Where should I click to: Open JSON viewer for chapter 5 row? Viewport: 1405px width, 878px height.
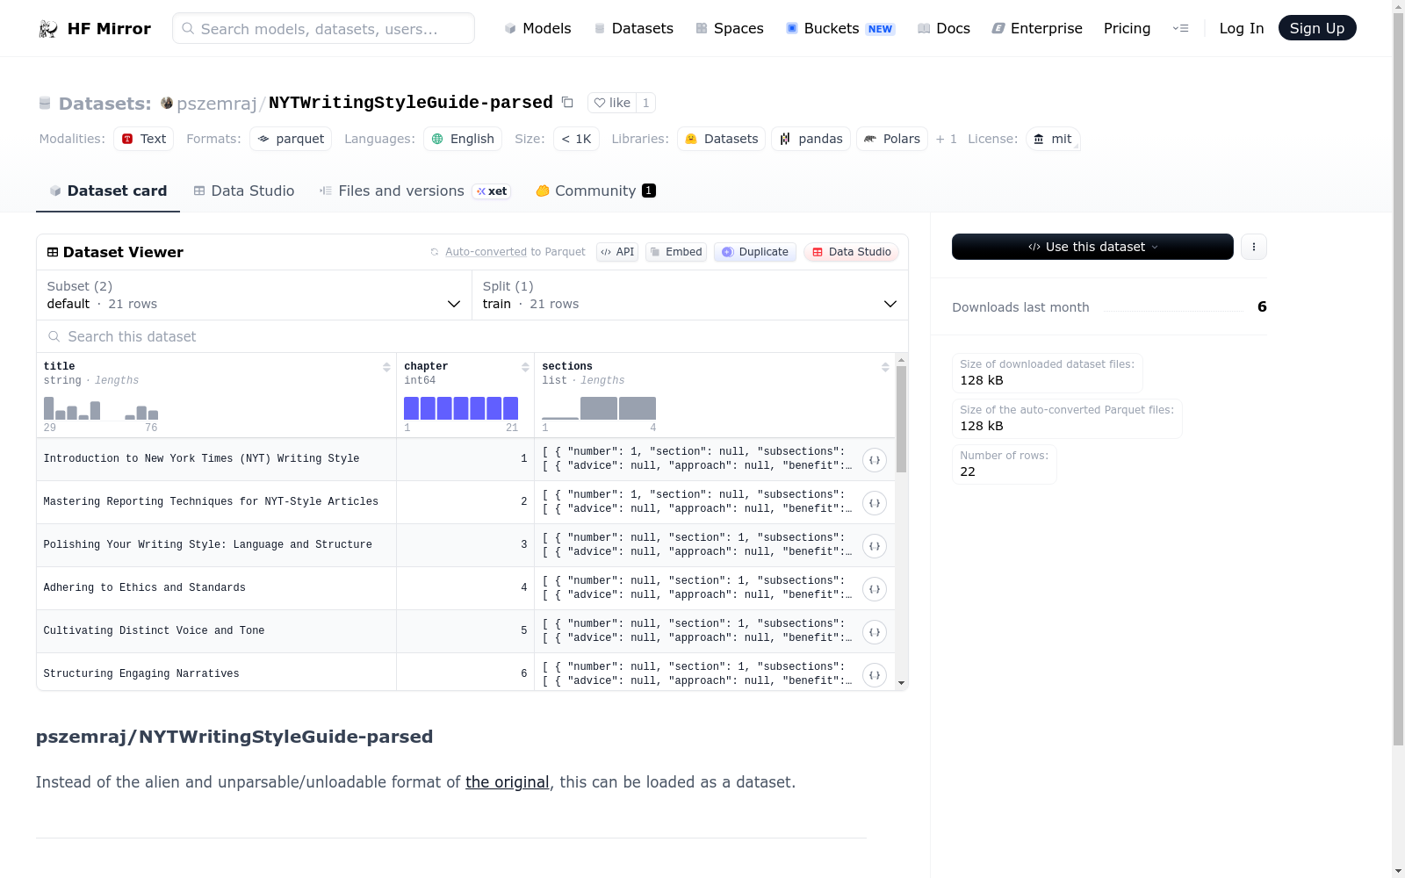coord(875,632)
